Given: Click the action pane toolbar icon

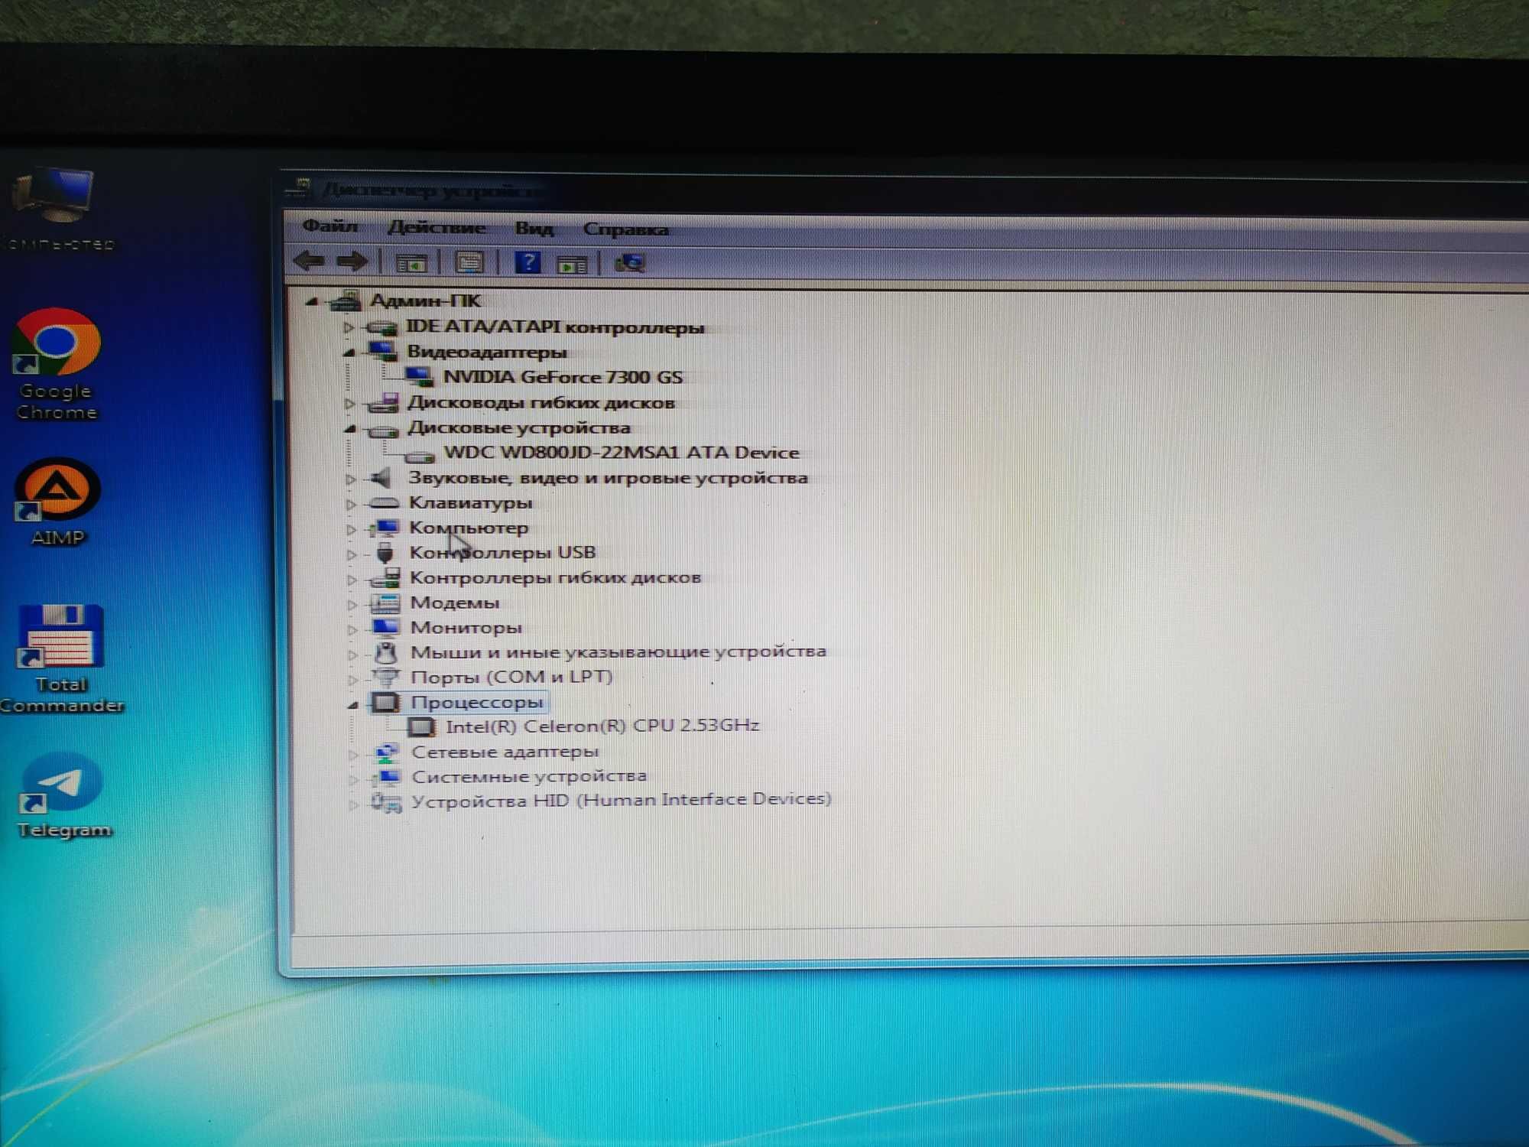Looking at the screenshot, I should (572, 265).
